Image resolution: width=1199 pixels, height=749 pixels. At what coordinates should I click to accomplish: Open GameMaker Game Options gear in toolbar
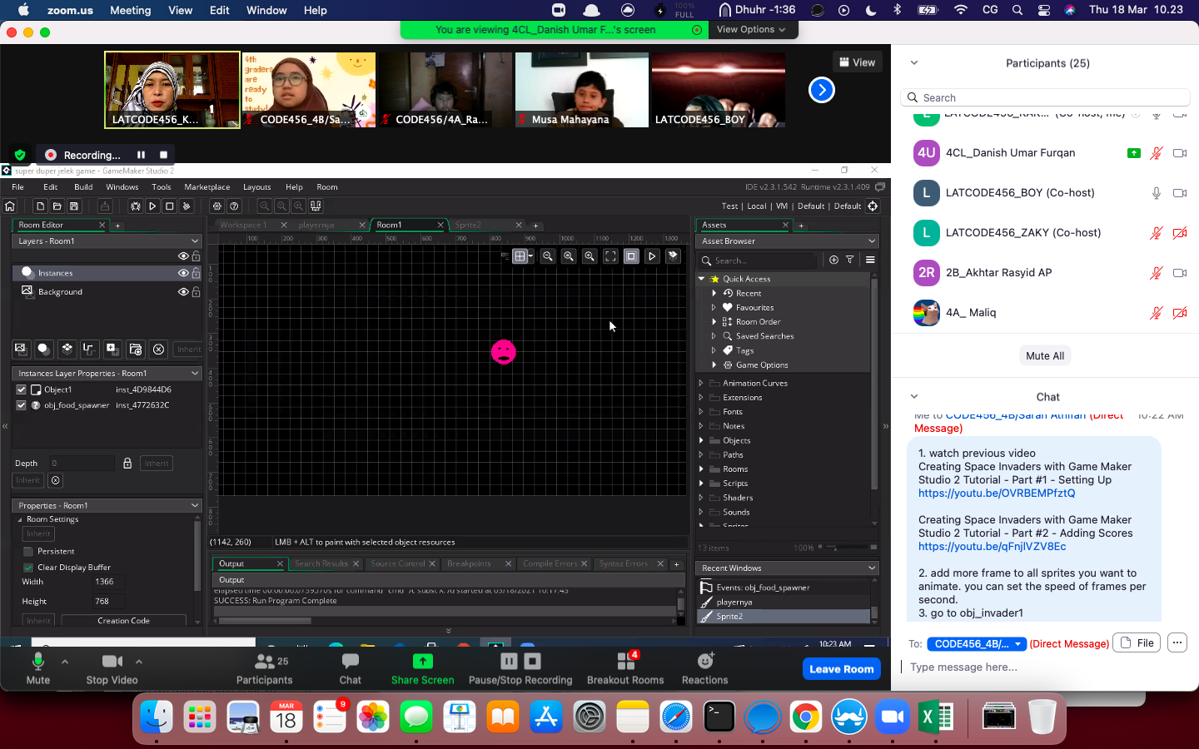[217, 206]
